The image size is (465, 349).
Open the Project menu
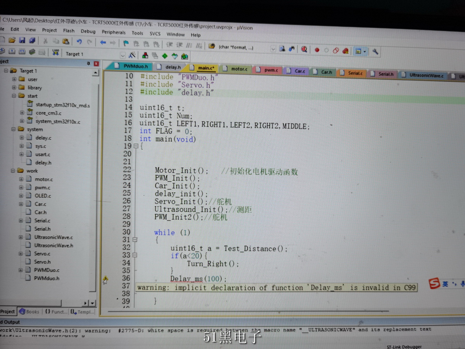coord(50,30)
